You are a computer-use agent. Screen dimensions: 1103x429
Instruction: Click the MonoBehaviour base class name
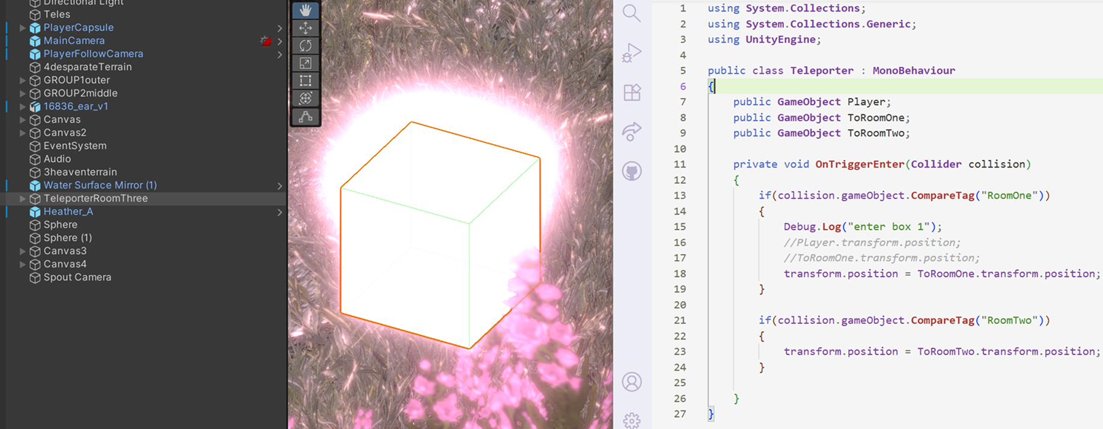[x=914, y=70]
